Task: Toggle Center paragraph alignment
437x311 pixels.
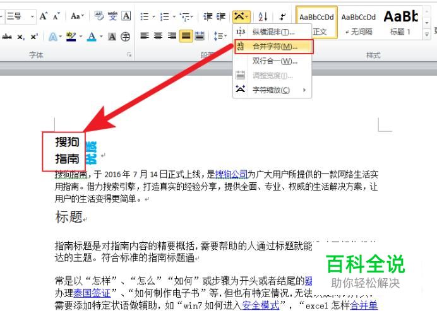Action: click(x=158, y=36)
